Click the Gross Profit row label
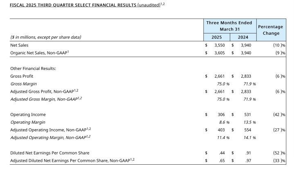The image size is (294, 170). (22, 76)
